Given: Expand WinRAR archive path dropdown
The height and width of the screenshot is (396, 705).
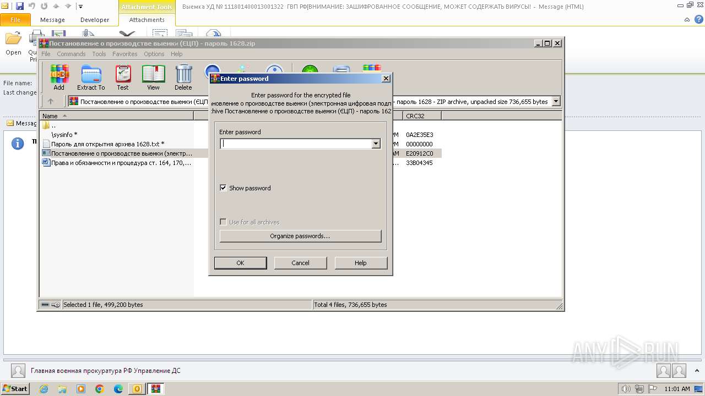Looking at the screenshot, I should point(556,101).
